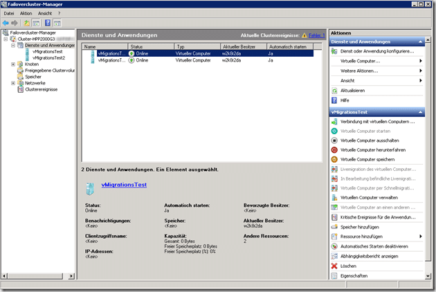Collapse the vMigrationsTest actions section
Screen dimensions: 436x292
[420, 112]
